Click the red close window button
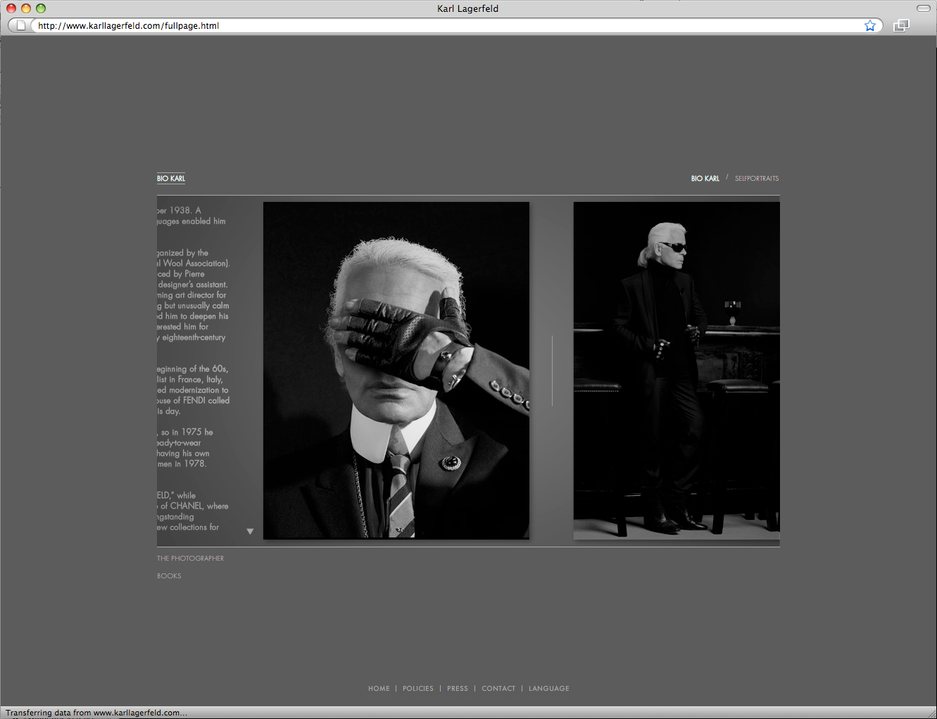Screen dimensions: 937x719 (x=11, y=8)
